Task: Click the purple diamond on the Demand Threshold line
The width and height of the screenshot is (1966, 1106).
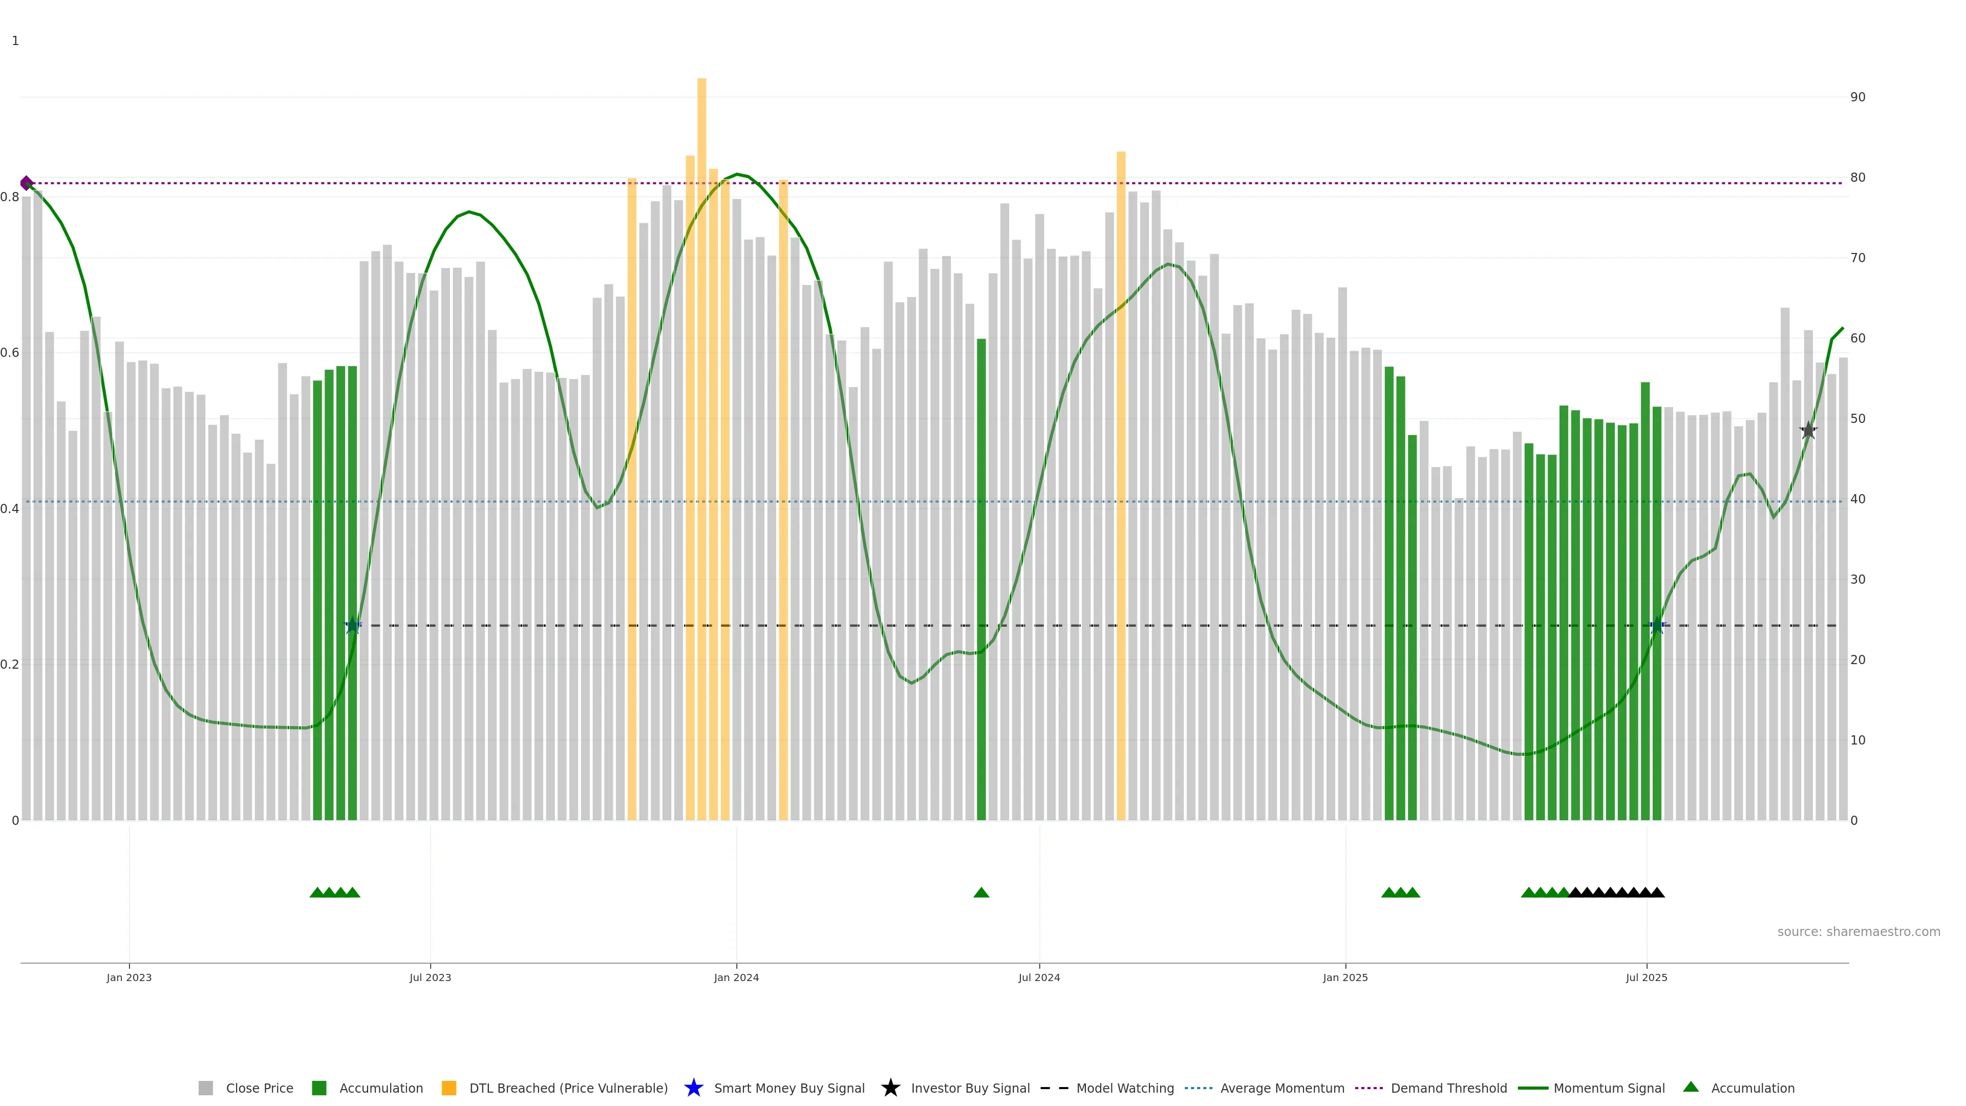Action: tap(27, 183)
